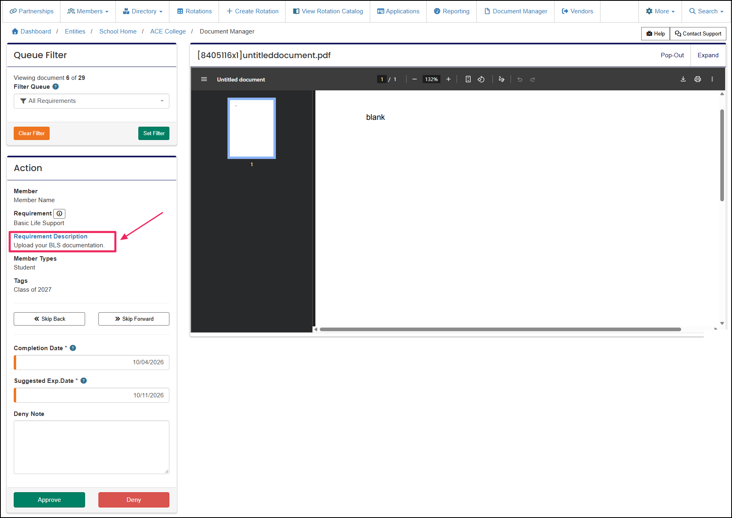Go to Dashboard home breadcrumb
The height and width of the screenshot is (518, 732).
coord(31,31)
